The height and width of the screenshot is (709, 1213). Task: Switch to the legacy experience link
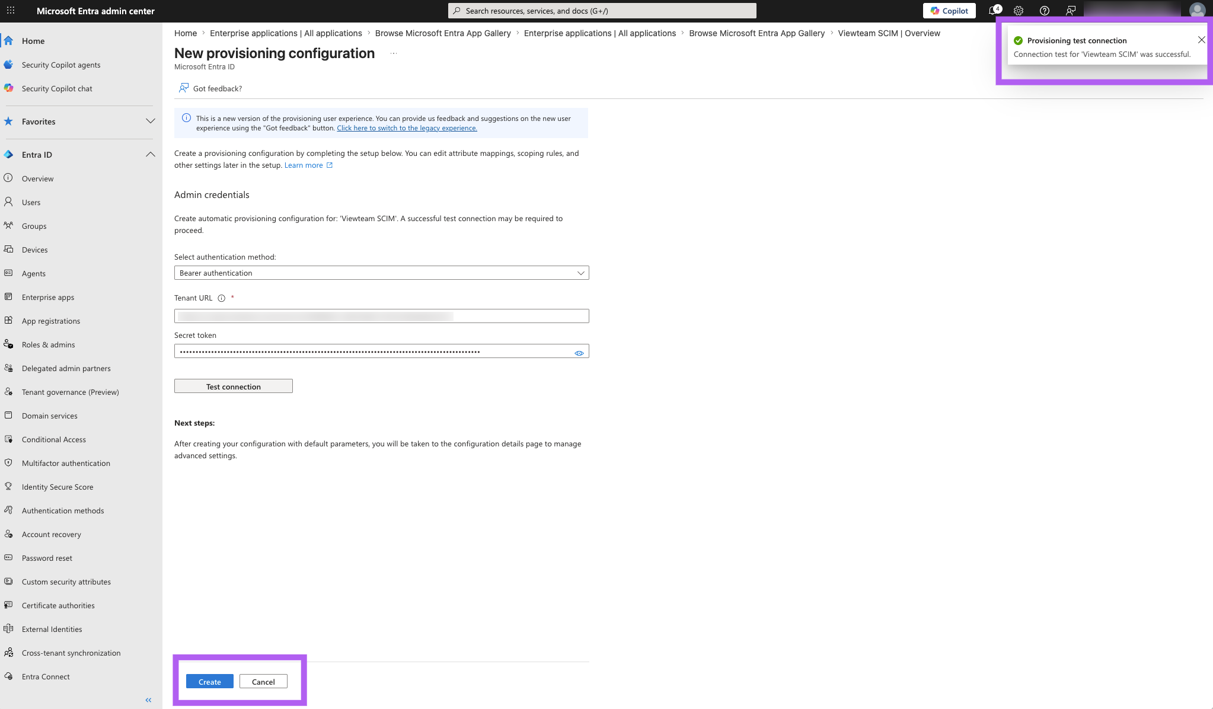click(407, 128)
